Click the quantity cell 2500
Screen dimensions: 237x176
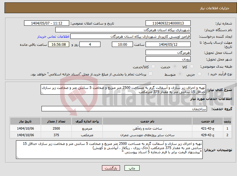[x=56, y=128]
